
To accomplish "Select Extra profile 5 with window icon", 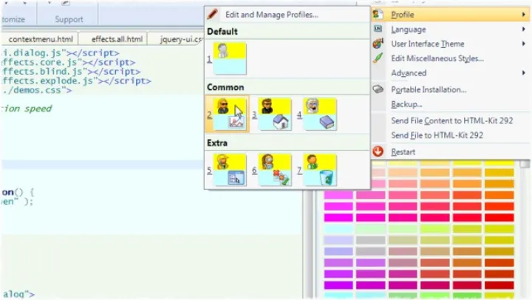I will tap(230, 170).
